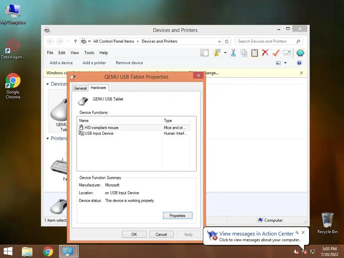
Task: Click the globe shell toolbar icon
Action: coord(300,53)
